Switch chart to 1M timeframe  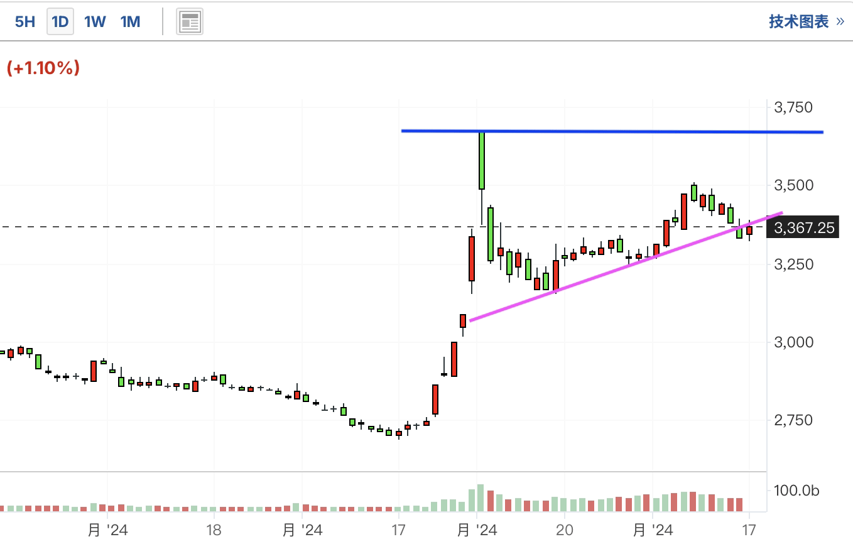[x=130, y=22]
